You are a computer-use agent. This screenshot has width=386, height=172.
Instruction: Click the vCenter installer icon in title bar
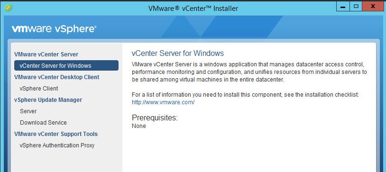(8, 8)
